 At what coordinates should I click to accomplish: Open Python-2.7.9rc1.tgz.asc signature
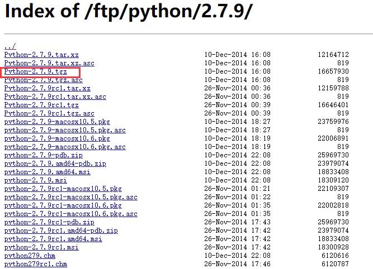[x=49, y=113]
